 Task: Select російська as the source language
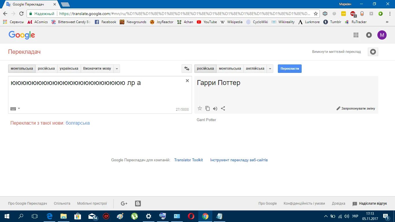(46, 69)
